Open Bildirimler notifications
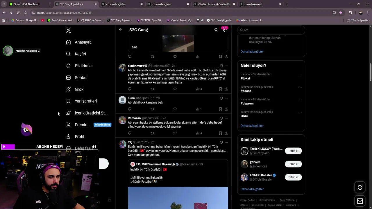 [79, 66]
